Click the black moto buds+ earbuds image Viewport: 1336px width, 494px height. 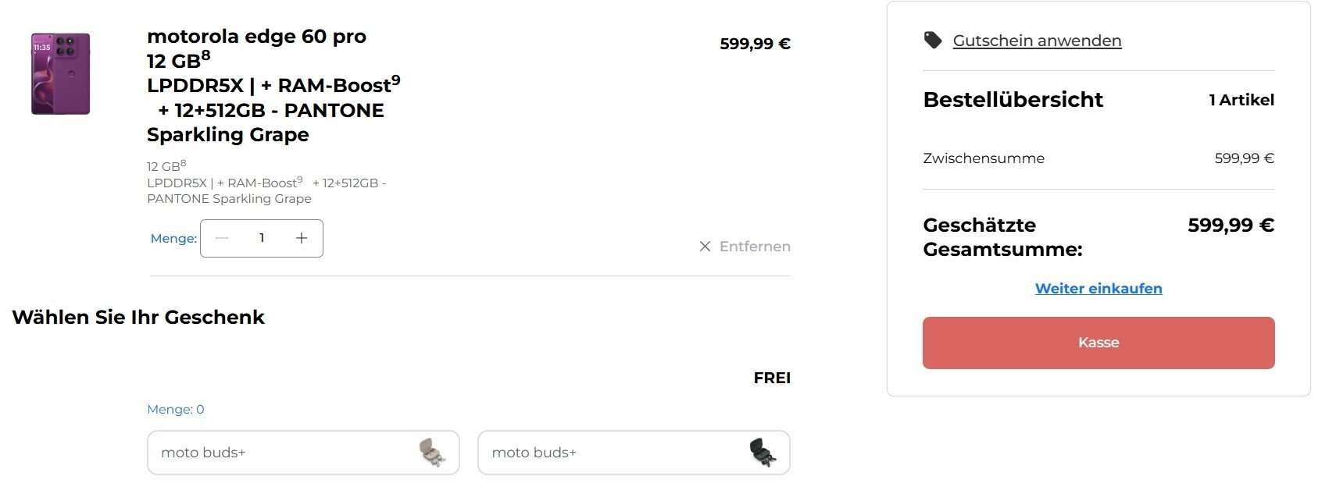coord(763,453)
